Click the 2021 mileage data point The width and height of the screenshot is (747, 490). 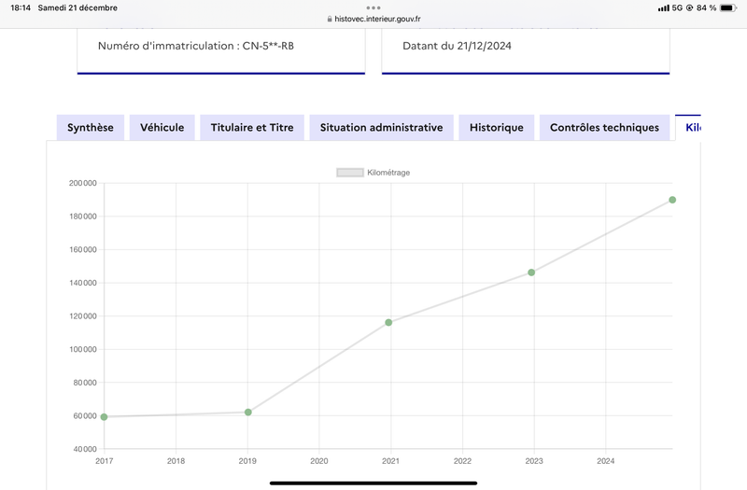tap(388, 322)
